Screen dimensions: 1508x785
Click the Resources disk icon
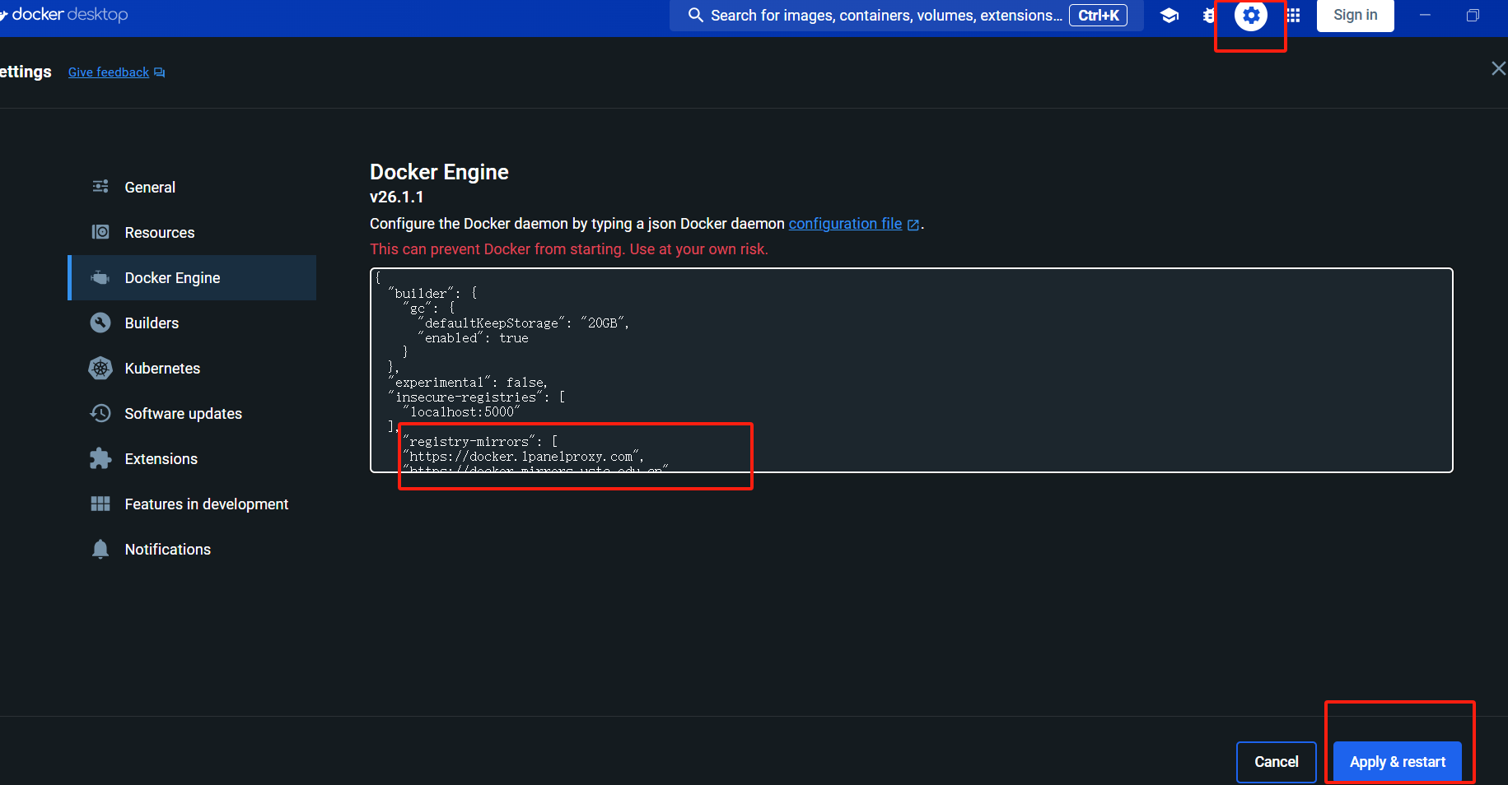coord(100,232)
